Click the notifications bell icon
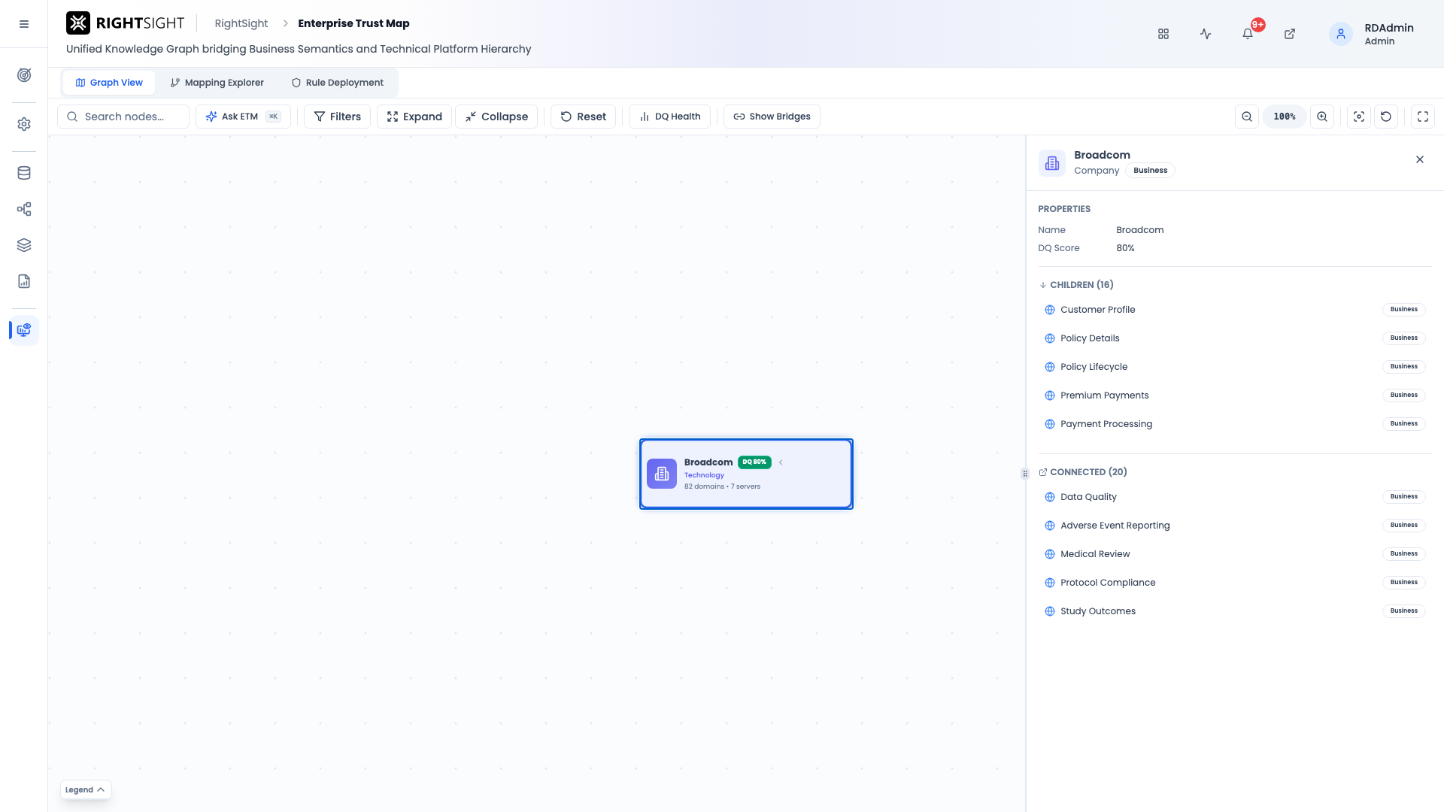Screen dimensions: 1444x812 [x=1248, y=34]
